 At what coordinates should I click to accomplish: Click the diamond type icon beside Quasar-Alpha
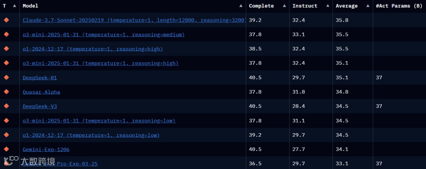[x=7, y=92]
